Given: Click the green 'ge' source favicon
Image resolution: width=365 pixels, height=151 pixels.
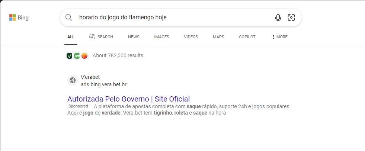Looking at the screenshot, I should click(x=77, y=56).
